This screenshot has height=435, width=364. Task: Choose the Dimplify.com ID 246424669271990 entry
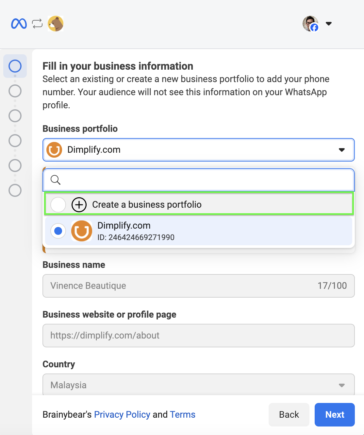point(199,231)
